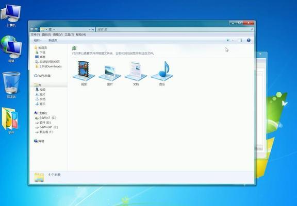Viewport: 297px width, 206px height.
Task: Open the 编辑(E) menu
Action: (46, 35)
